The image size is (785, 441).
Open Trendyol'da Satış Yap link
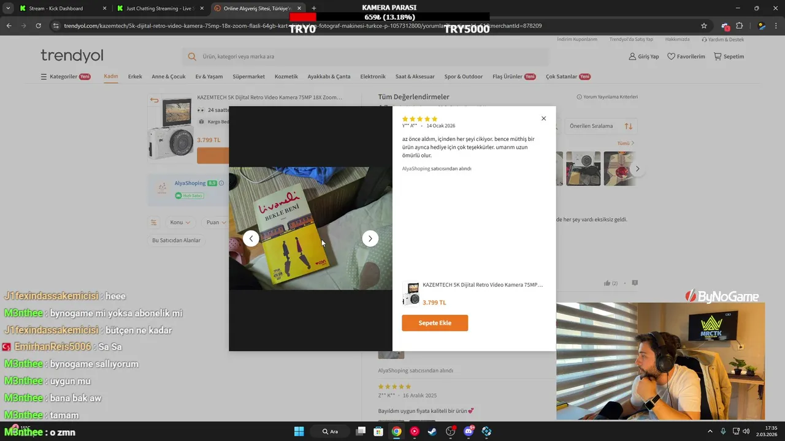[x=631, y=39]
